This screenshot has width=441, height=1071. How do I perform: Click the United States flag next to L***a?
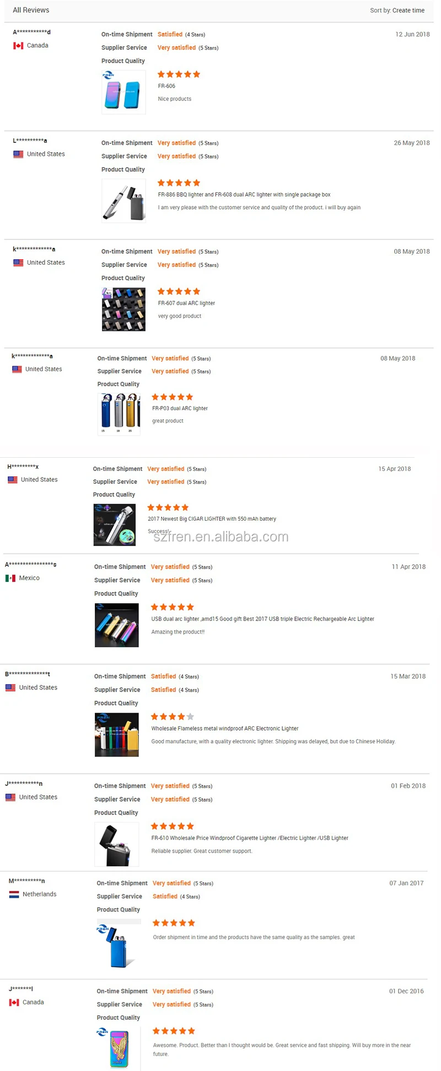(17, 154)
